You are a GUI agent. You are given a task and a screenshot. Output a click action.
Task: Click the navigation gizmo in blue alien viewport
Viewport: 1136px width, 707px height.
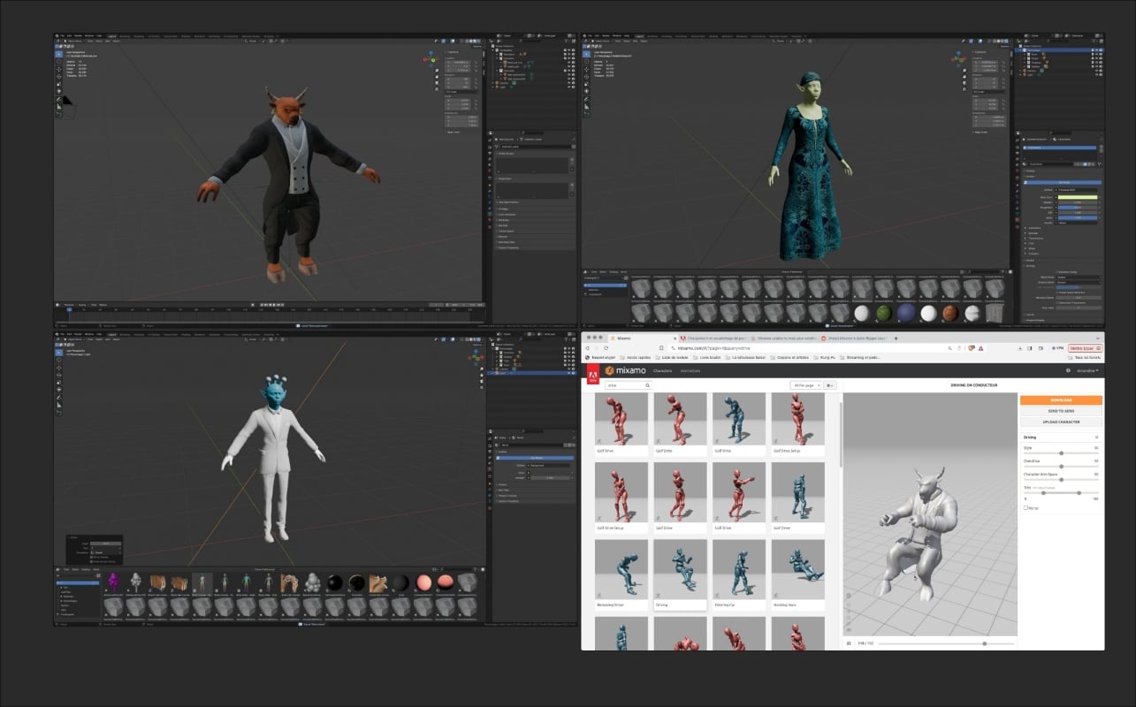[x=477, y=357]
